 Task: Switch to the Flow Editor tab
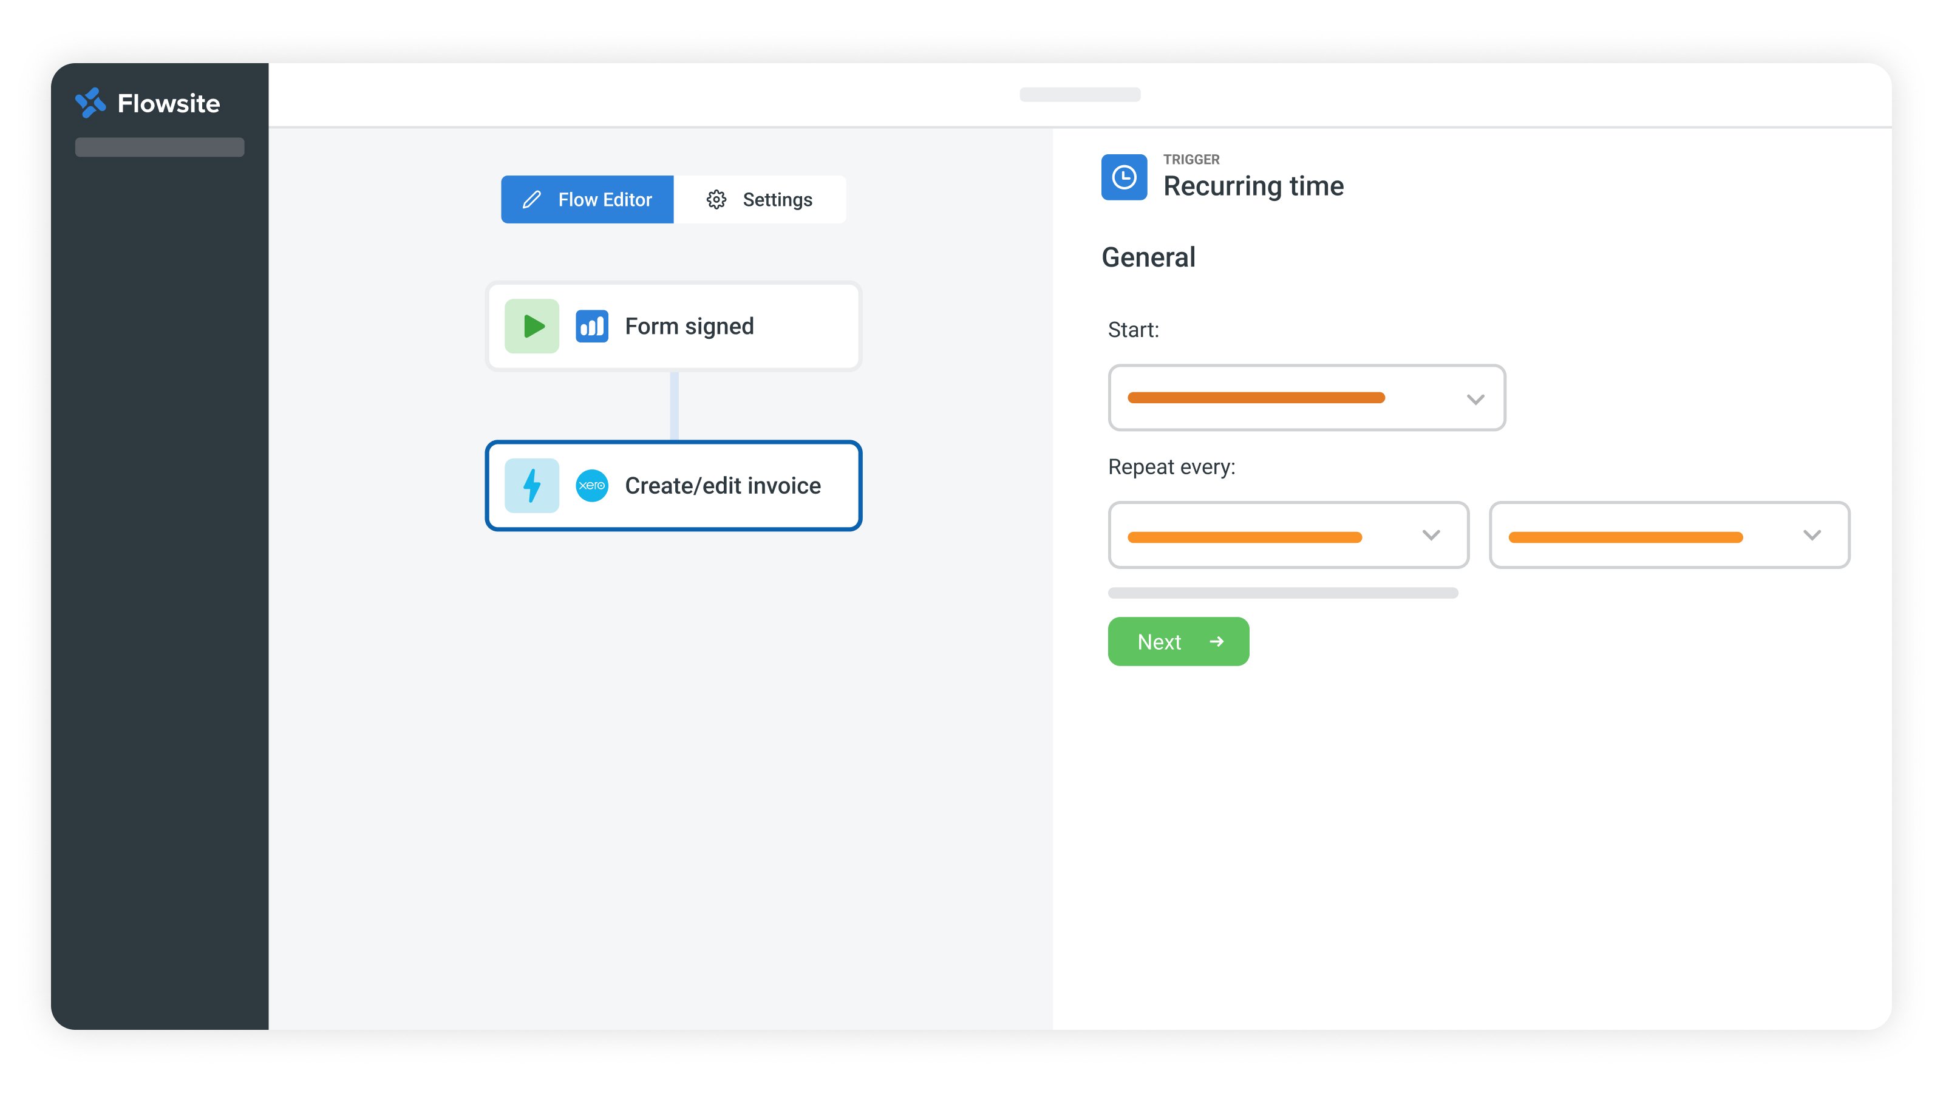pyautogui.click(x=588, y=200)
